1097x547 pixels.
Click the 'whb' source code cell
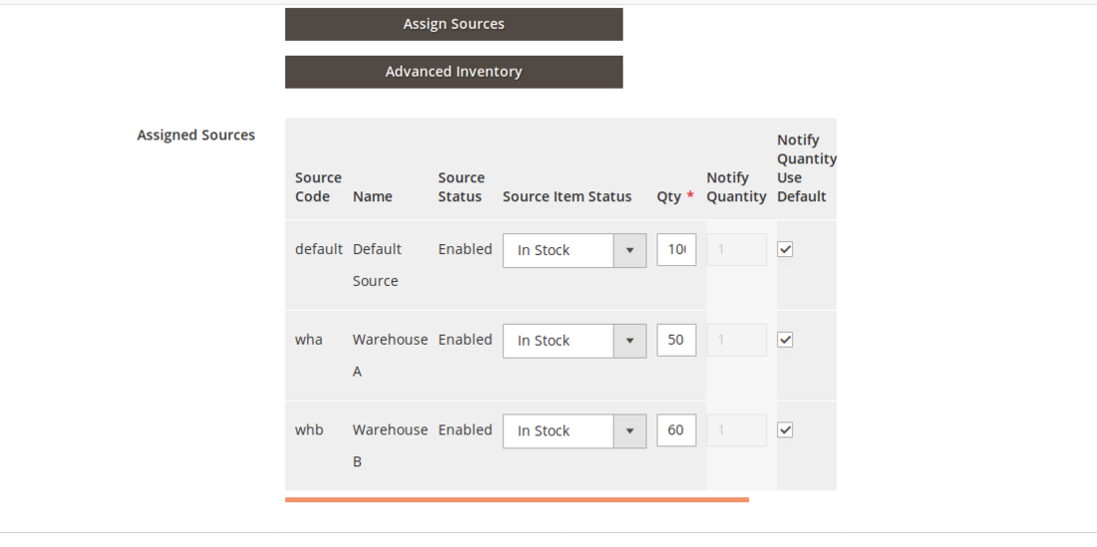coord(309,430)
